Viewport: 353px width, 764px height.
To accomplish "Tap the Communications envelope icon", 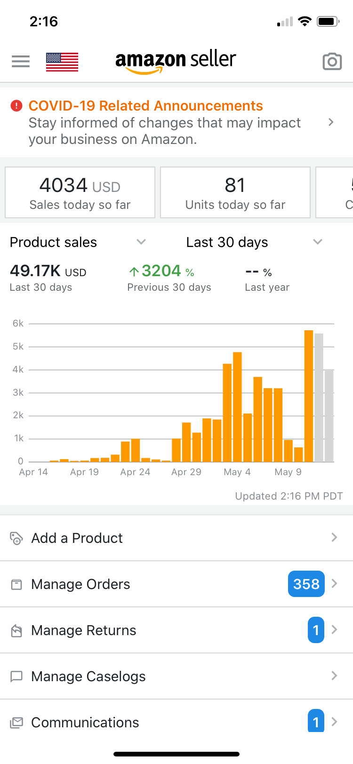I will (16, 723).
